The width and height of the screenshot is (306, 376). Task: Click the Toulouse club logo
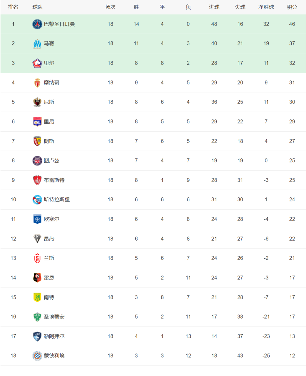click(37, 161)
